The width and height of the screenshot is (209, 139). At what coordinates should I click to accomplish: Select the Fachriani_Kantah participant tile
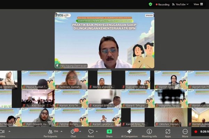71,80
